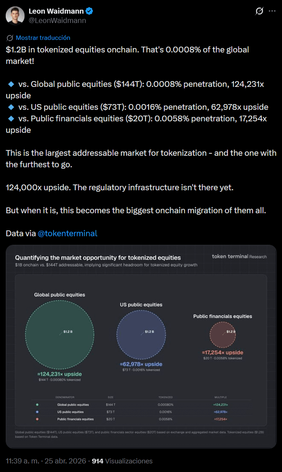
Task: Click the blue legend dot for US equities
Action: click(37, 412)
